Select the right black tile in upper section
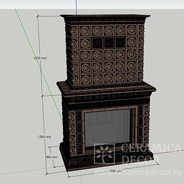The image size is (184, 184). pos(121,42)
